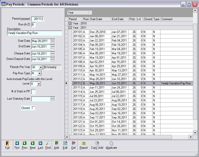Go to the First record
Image resolution: width=199 pixels, height=157 pixels.
click(17, 145)
